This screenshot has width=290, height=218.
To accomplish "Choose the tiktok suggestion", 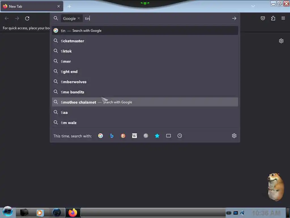I will (x=145, y=51).
